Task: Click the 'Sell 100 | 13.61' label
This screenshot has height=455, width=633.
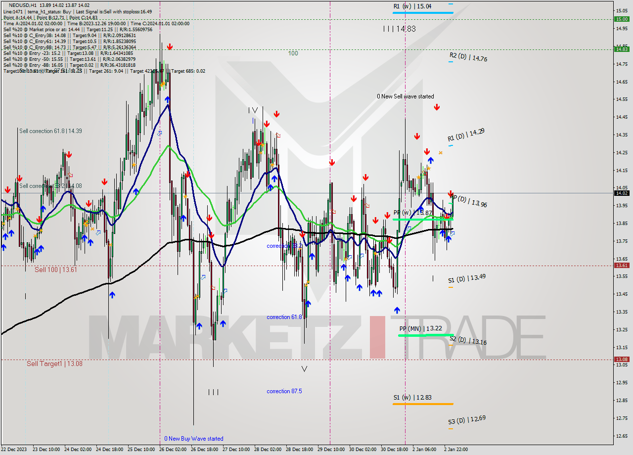Action: pos(55,270)
